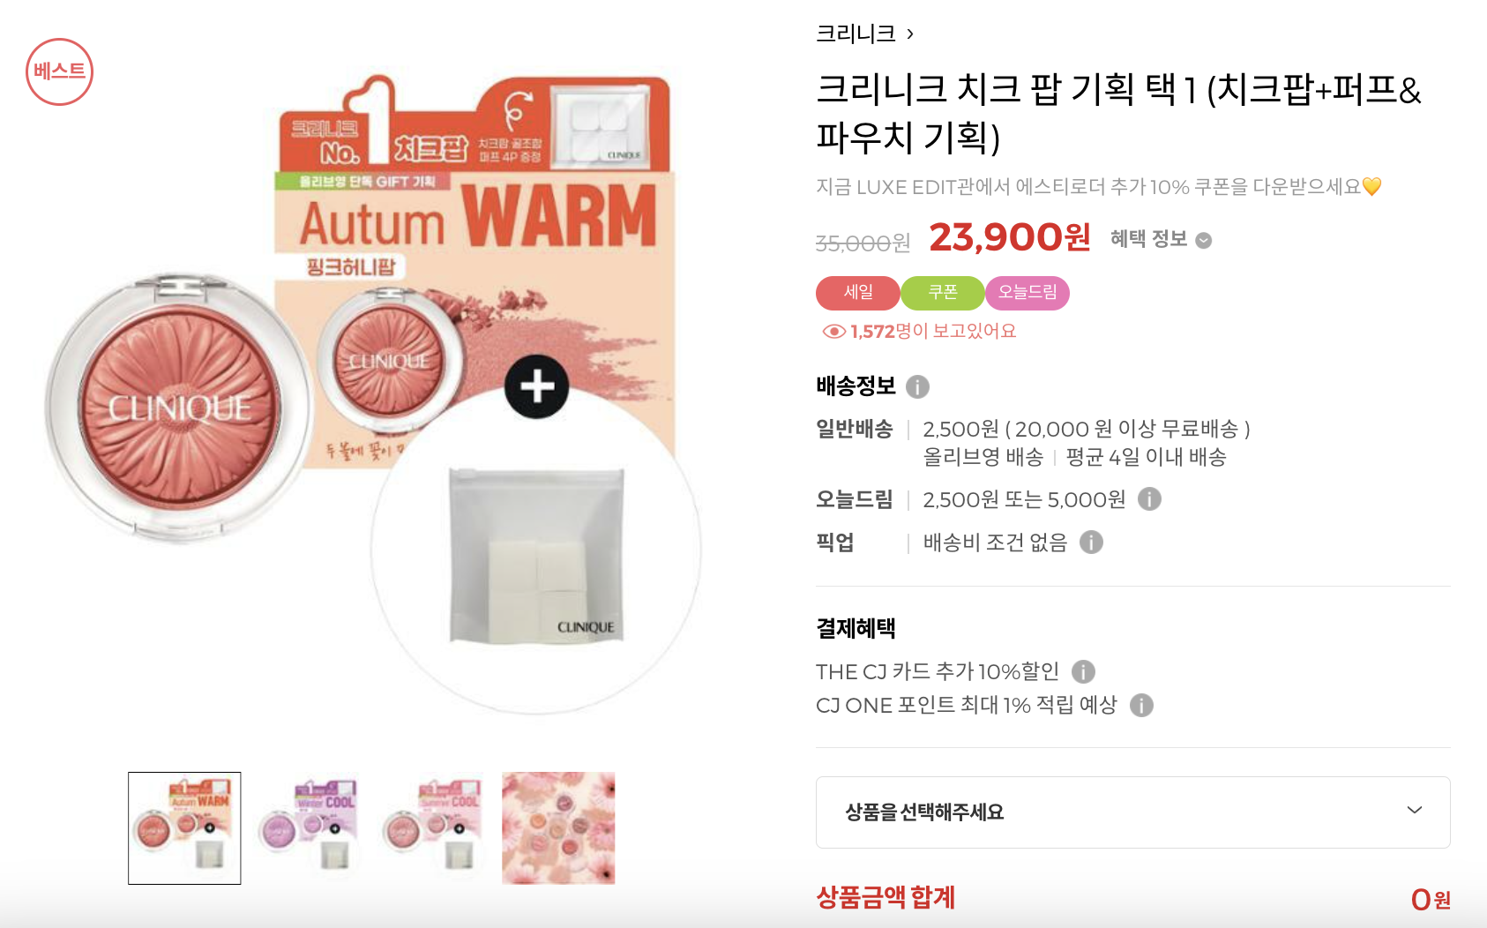Show THE CJ 카드 discount info icon

coord(1083,671)
